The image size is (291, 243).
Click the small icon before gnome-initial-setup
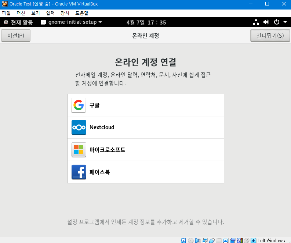[43, 22]
